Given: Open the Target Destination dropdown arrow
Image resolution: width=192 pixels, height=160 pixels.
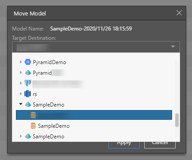Looking at the screenshot, I should (x=173, y=47).
